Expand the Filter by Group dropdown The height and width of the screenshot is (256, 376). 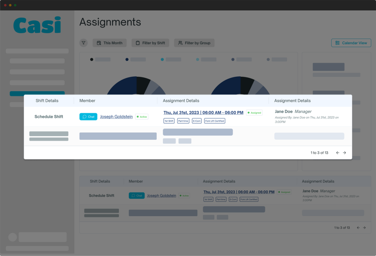point(194,43)
